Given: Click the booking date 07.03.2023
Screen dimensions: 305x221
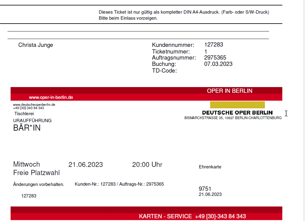Looking at the screenshot, I should tap(218, 64).
